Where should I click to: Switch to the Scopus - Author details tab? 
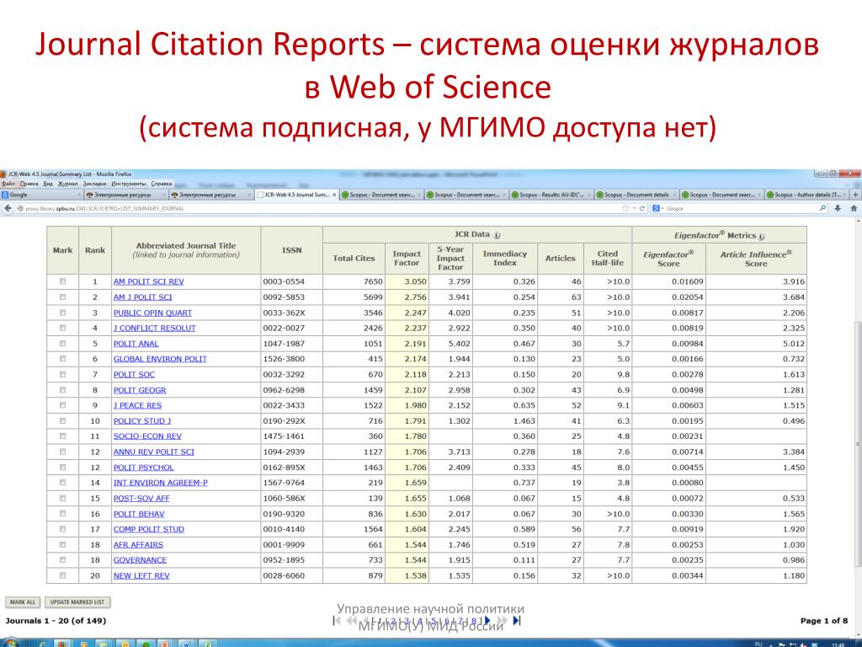(807, 195)
